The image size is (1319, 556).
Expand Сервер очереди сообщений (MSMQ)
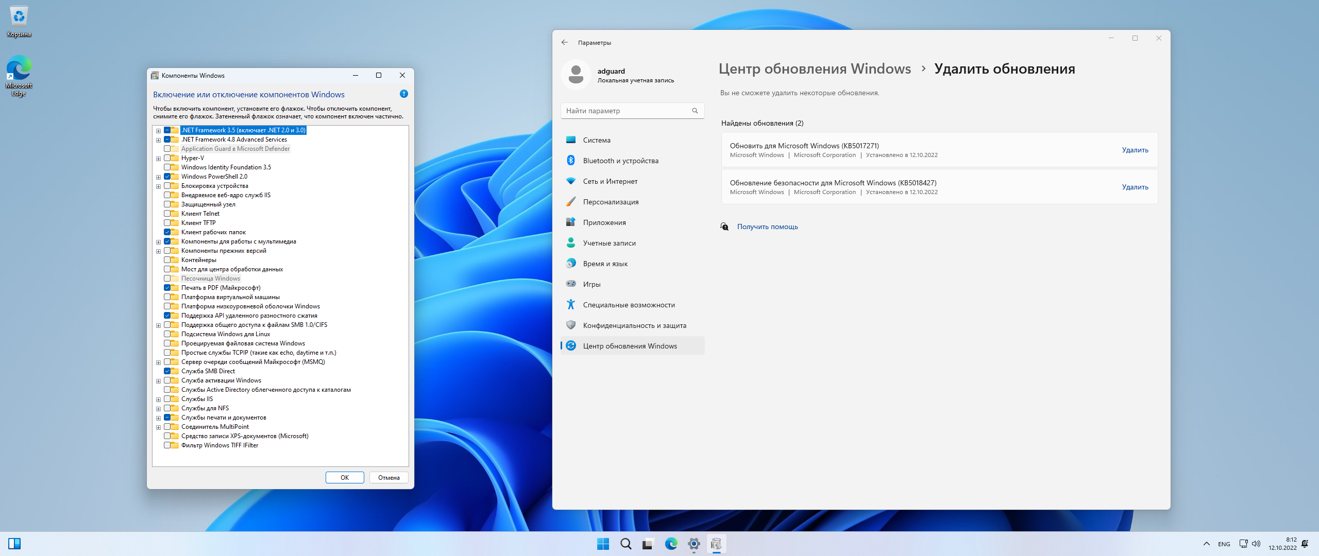click(158, 362)
